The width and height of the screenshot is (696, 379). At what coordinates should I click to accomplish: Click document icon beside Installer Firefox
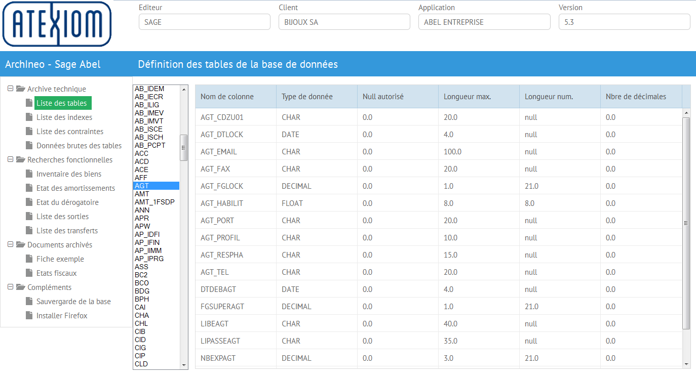coord(29,315)
